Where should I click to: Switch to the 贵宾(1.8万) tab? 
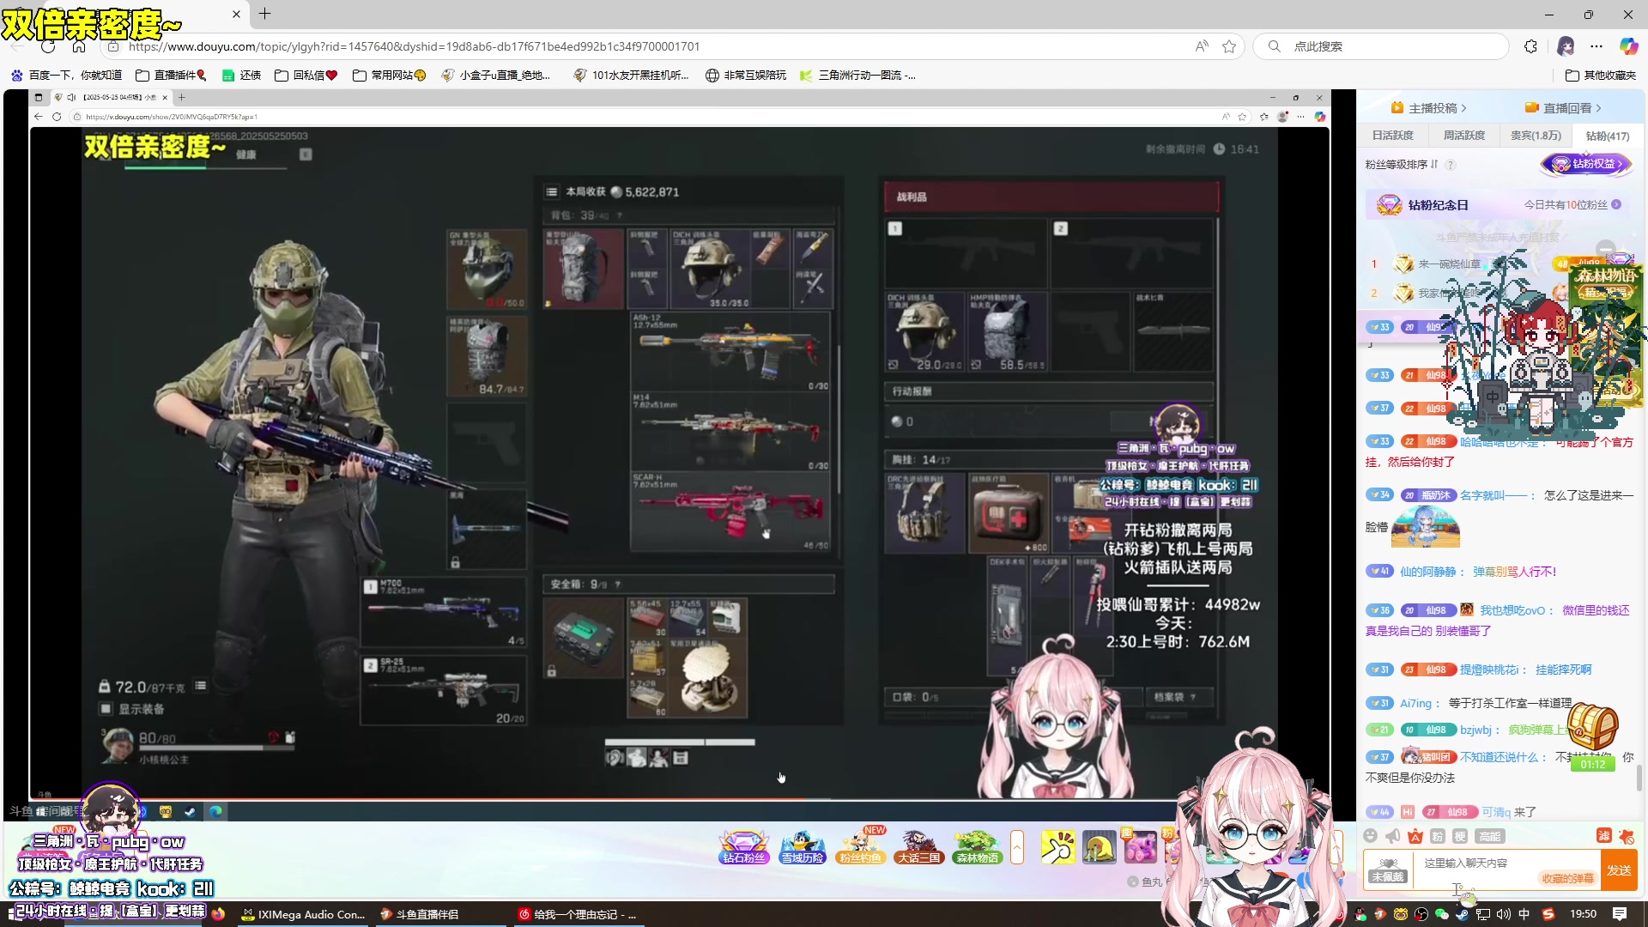[1536, 136]
